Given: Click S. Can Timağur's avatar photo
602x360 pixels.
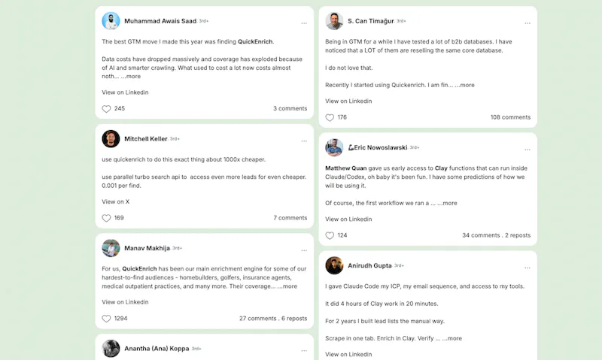Looking at the screenshot, I should point(334,21).
